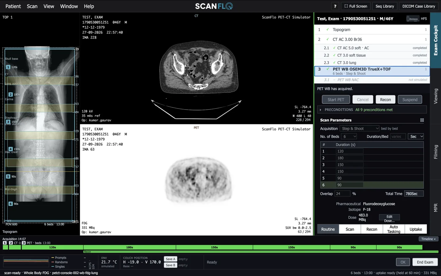Switch to the Scan parameters tab
Image resolution: width=441 pixels, height=276 pixels.
point(350,229)
